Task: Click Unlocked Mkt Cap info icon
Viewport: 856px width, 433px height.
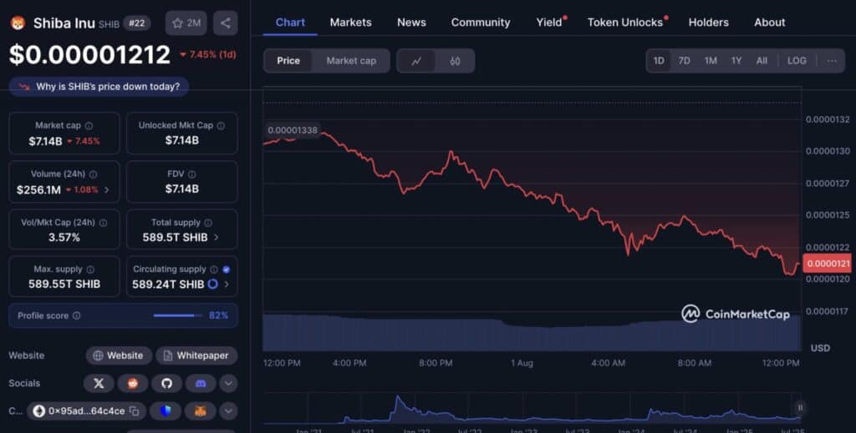Action: tap(221, 126)
